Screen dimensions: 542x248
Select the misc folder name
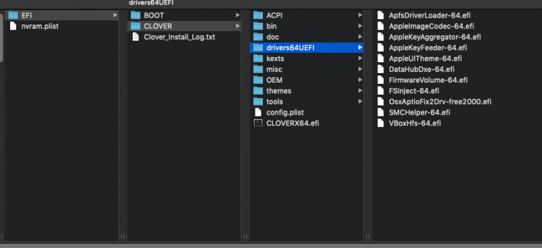(274, 69)
